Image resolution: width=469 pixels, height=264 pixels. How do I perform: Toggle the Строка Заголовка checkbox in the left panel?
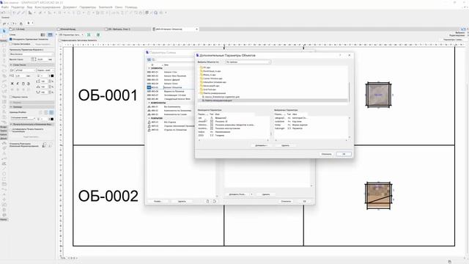coord(11,44)
